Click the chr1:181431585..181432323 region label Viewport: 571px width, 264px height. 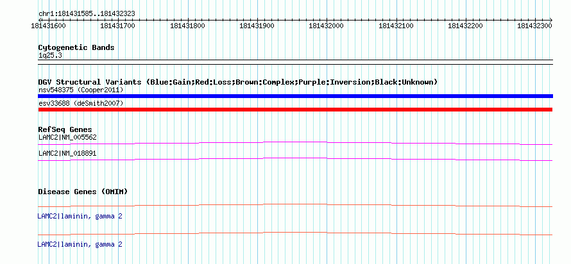click(87, 13)
